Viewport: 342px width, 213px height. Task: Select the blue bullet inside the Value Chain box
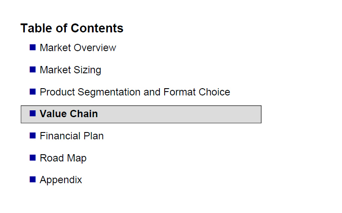point(32,113)
